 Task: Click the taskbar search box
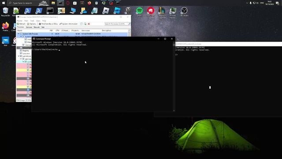pyautogui.click(x=28, y=3)
